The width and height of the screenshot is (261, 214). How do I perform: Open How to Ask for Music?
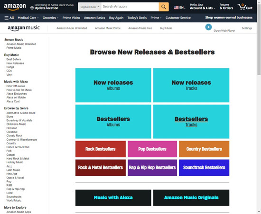[x=19, y=90]
